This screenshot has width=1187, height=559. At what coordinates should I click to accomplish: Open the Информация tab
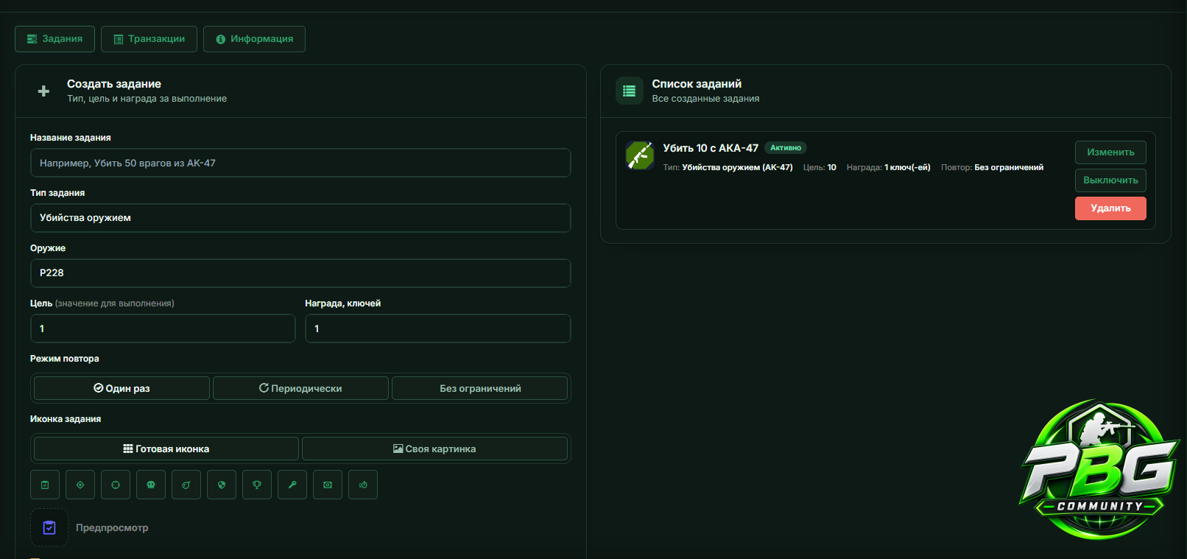pos(254,39)
